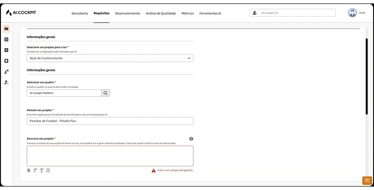
Task: Toggle underline formatting in description editor
Action: coord(42,170)
